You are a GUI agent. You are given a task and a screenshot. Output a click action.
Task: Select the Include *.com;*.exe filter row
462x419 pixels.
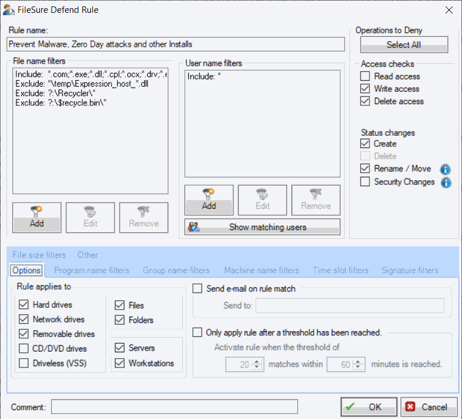pyautogui.click(x=90, y=74)
